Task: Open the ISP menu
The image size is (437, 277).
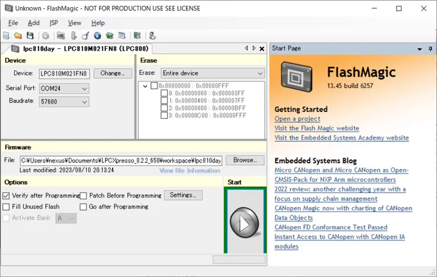Action: click(x=54, y=23)
